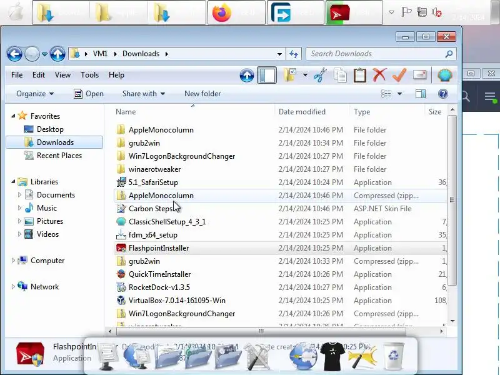This screenshot has height=375, width=500.
Task: Click the vertical scrollbar down arrow
Action: tap(452, 321)
